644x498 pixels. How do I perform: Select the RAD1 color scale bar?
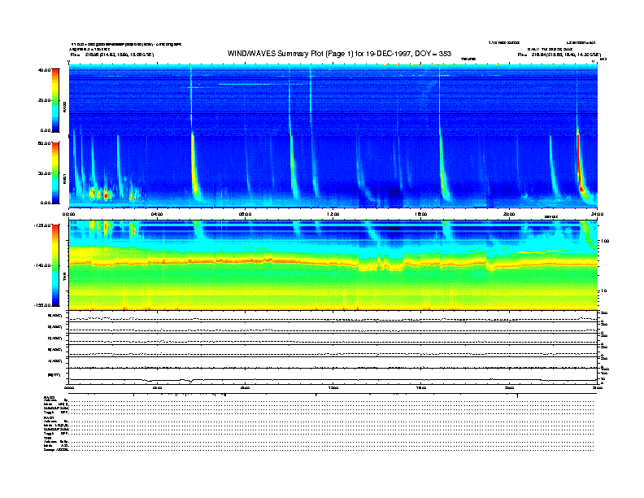[55, 173]
